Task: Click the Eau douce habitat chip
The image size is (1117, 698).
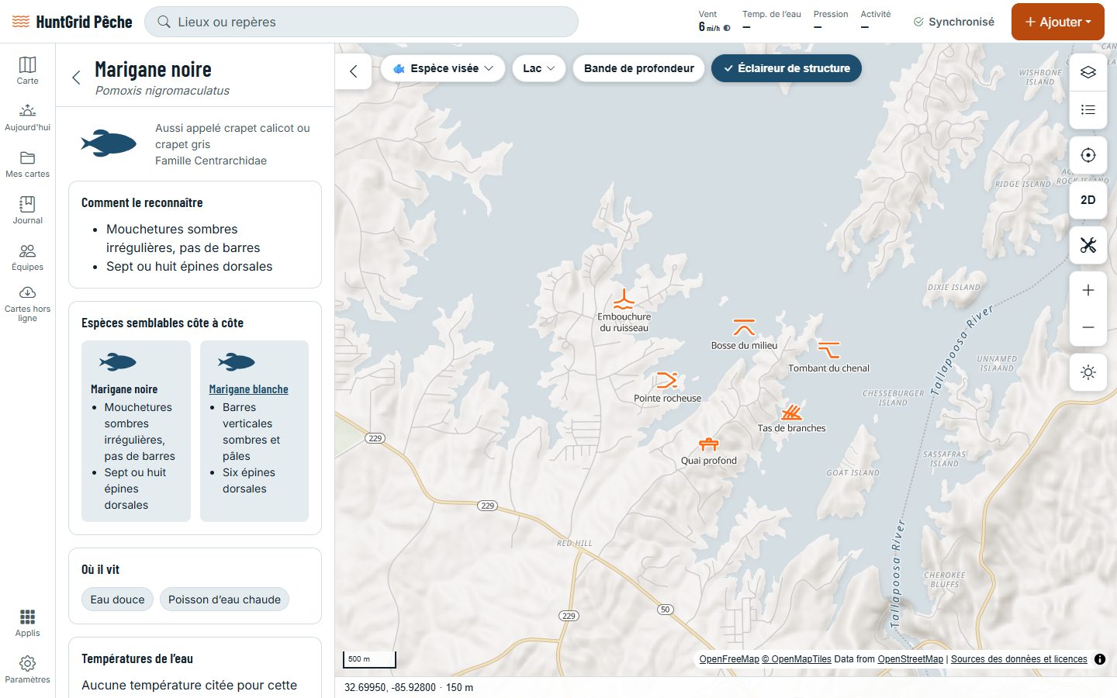Action: click(117, 600)
